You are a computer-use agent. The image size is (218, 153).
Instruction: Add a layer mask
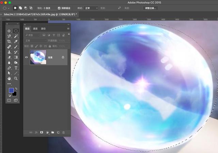[42, 133]
